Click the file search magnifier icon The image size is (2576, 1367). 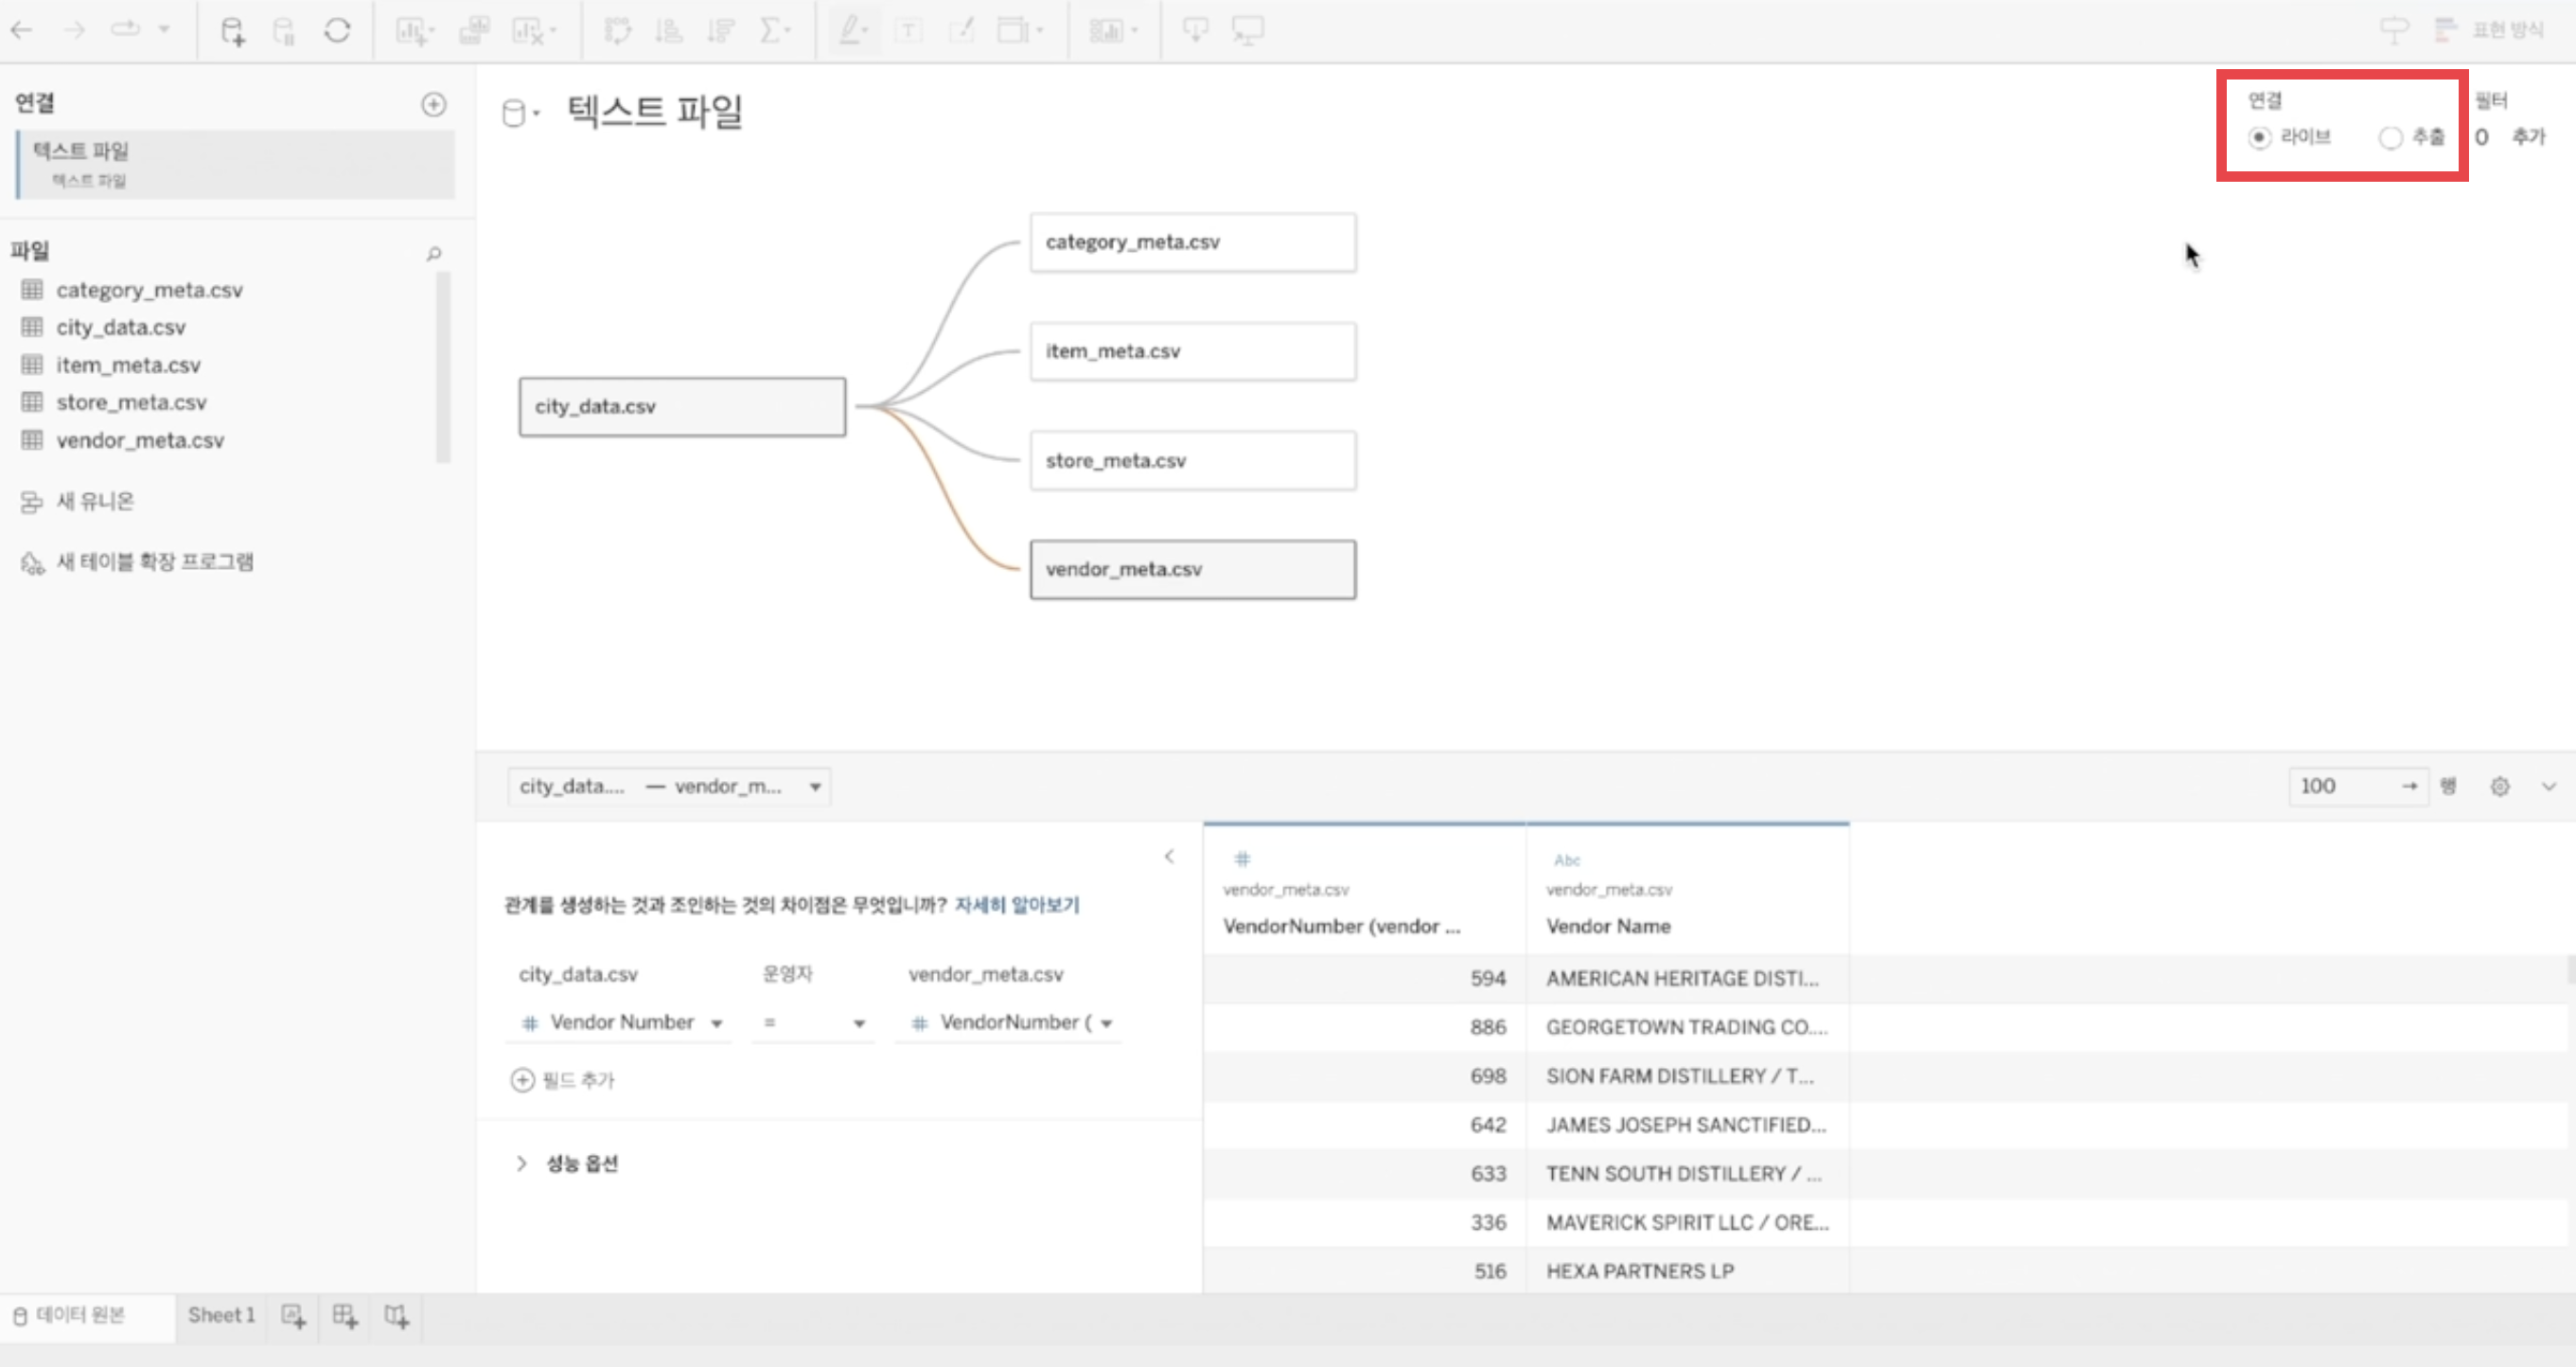[x=433, y=254]
